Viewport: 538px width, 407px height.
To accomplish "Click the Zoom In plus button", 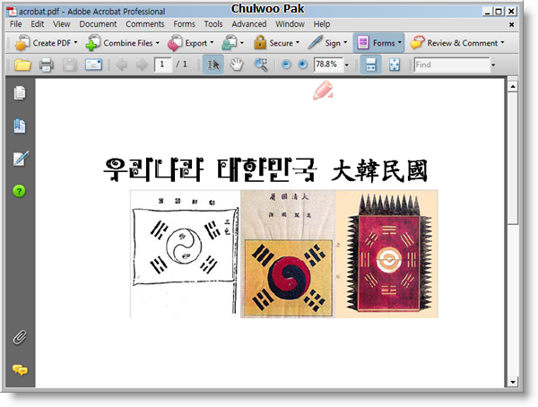I will click(302, 65).
